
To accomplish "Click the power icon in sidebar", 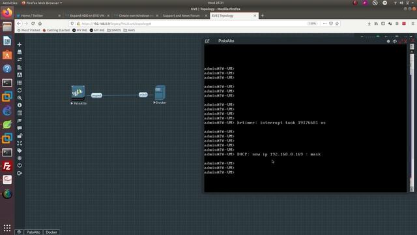I will point(20,165).
